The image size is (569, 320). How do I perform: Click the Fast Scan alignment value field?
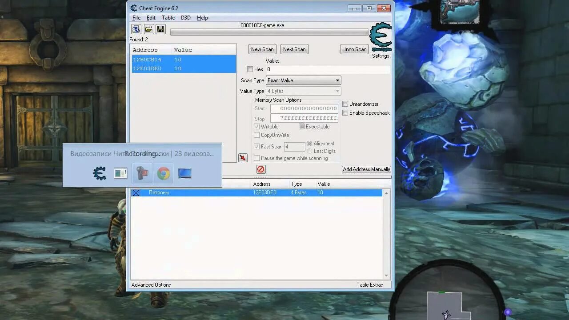[x=294, y=147]
